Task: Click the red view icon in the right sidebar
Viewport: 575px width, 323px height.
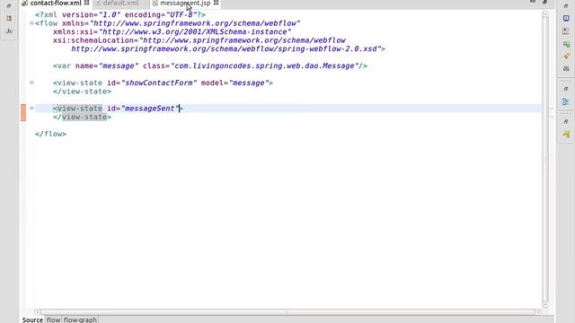Action: (566, 31)
